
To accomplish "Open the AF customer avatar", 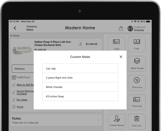I will tap(130, 29).
